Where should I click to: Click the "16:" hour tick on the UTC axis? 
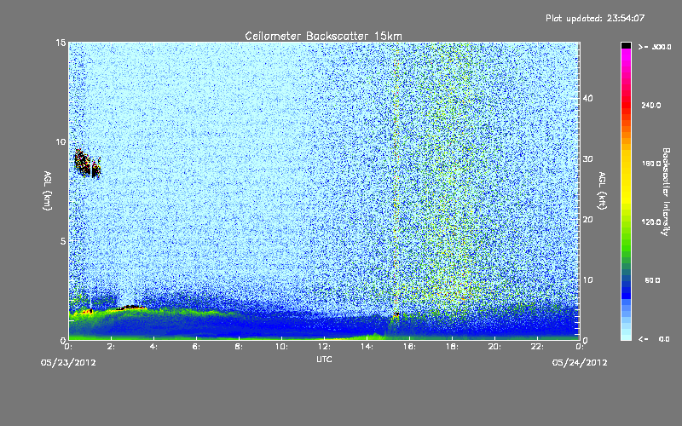coord(409,347)
